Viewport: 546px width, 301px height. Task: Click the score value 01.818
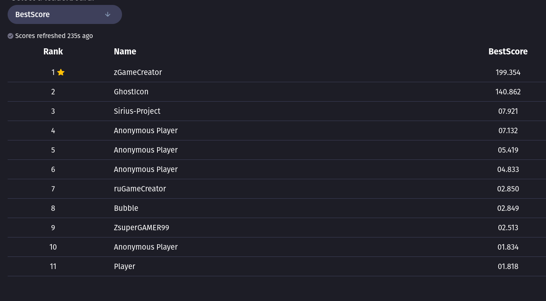(508, 266)
